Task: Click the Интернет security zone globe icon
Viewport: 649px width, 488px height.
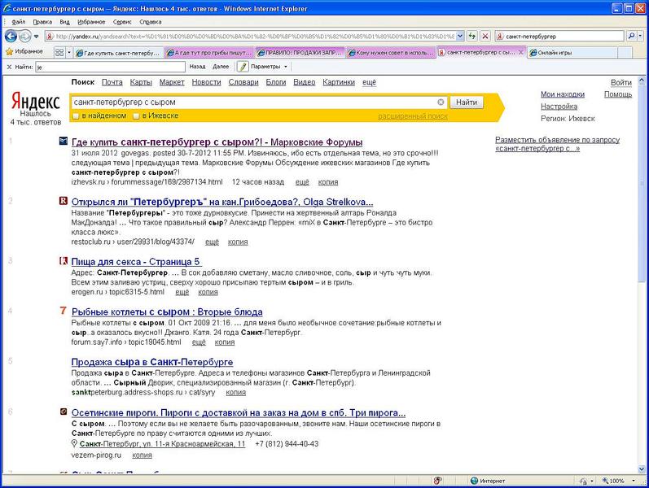Action: click(x=475, y=481)
